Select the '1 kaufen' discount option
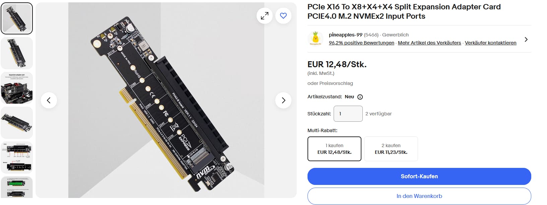The image size is (547, 205). tap(334, 149)
